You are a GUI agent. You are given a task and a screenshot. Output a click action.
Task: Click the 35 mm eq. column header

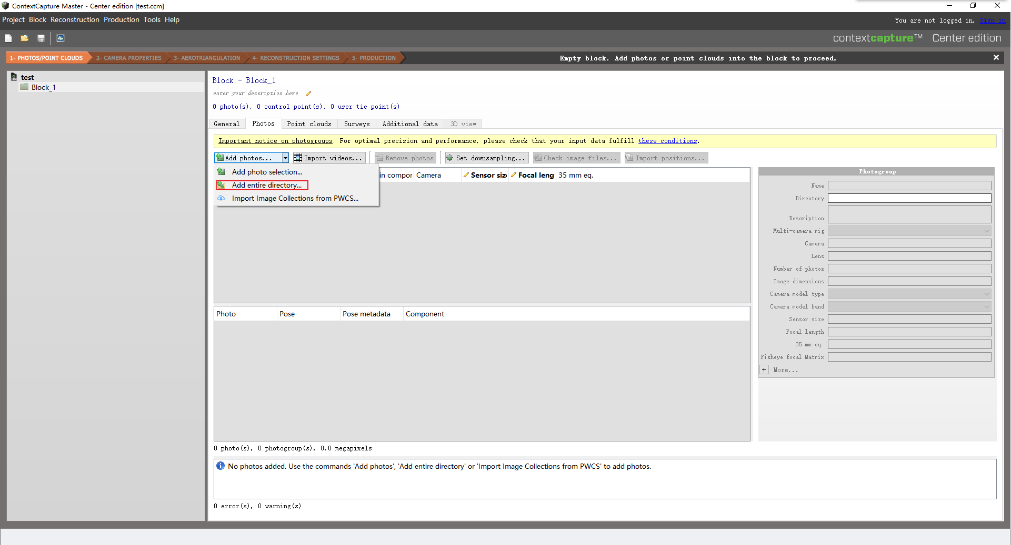tap(577, 175)
